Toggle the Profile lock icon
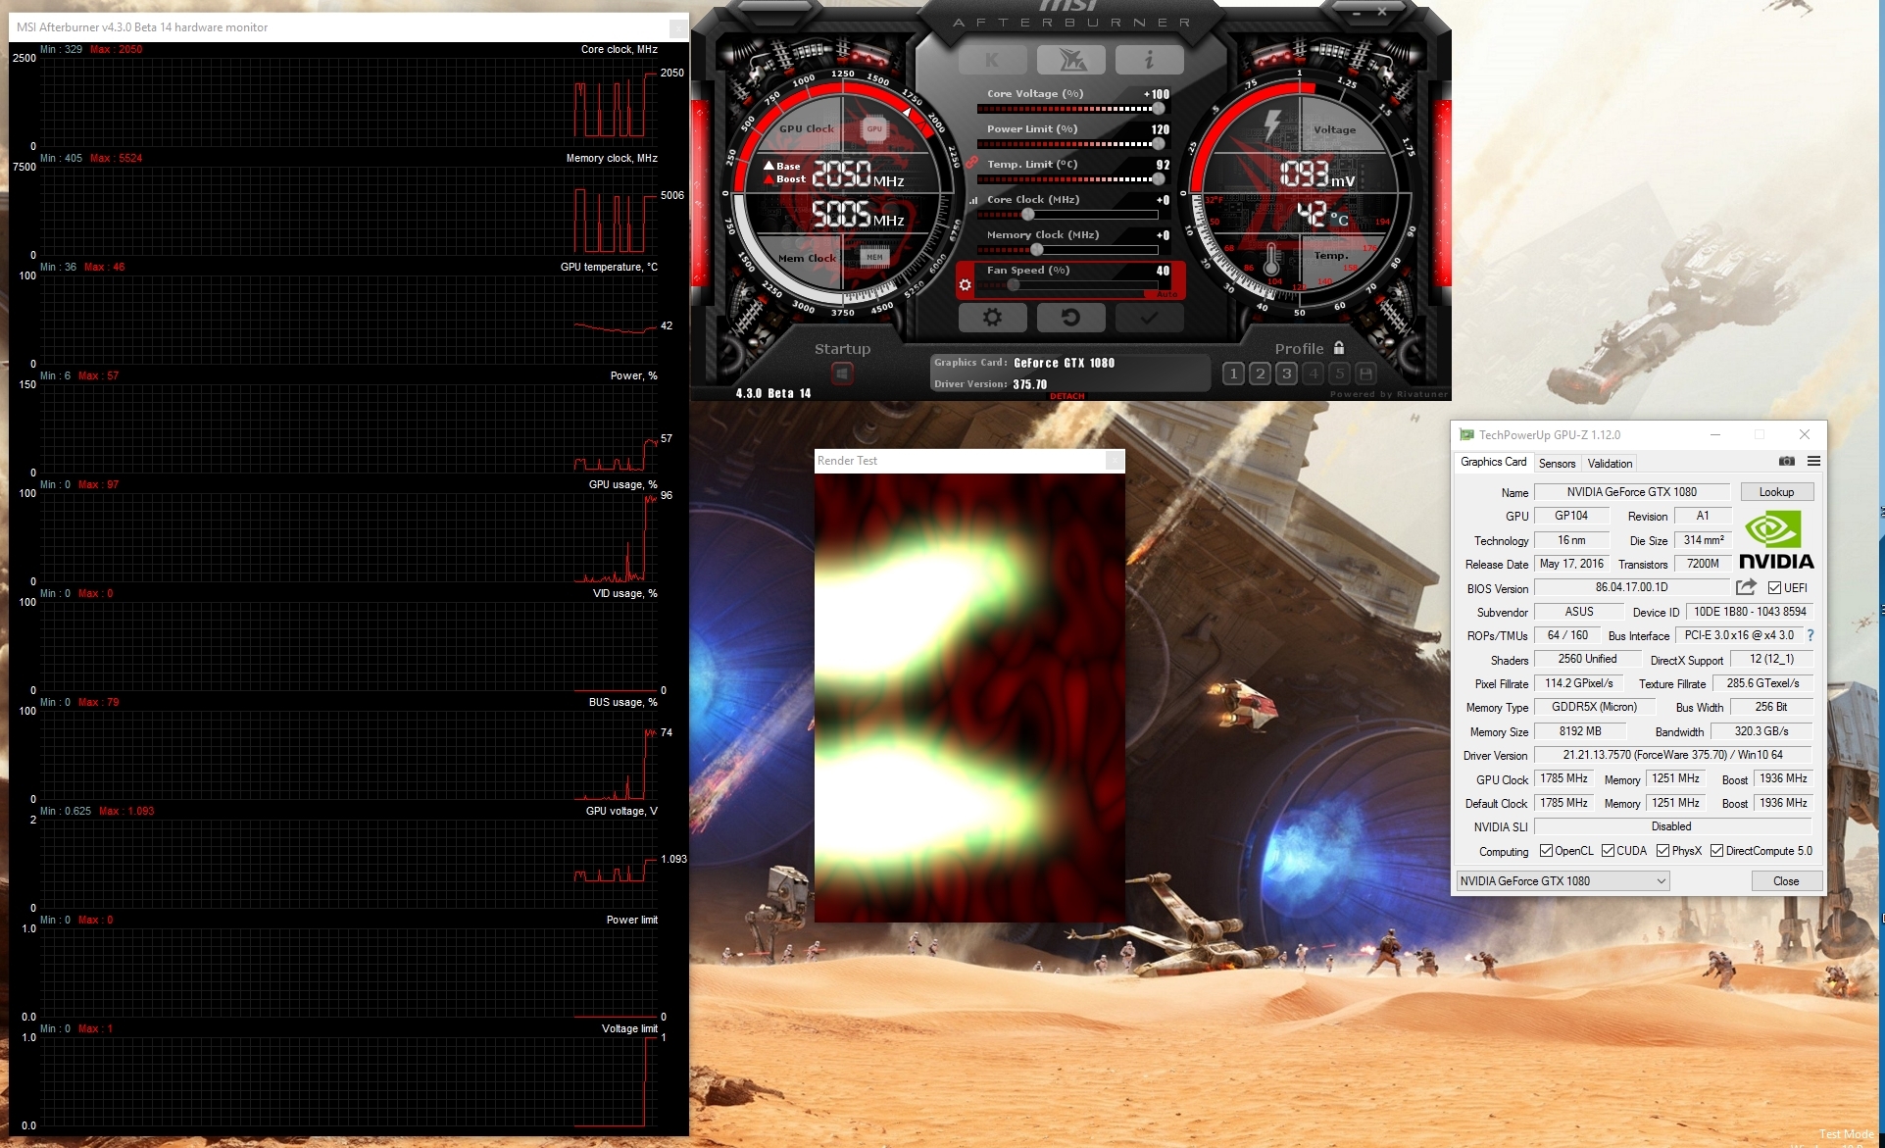 (1339, 347)
